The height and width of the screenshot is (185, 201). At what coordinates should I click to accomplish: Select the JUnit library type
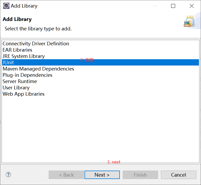point(100,62)
